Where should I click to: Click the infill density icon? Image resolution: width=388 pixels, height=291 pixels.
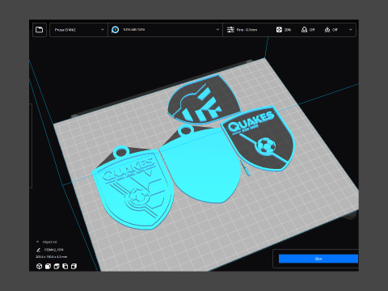[x=279, y=30]
